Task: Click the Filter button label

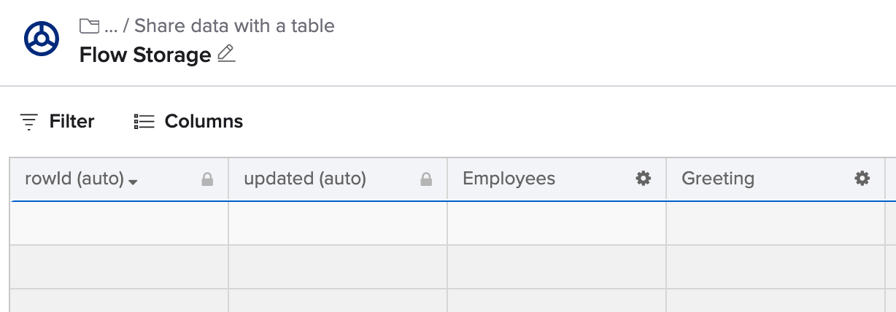Action: pos(72,121)
